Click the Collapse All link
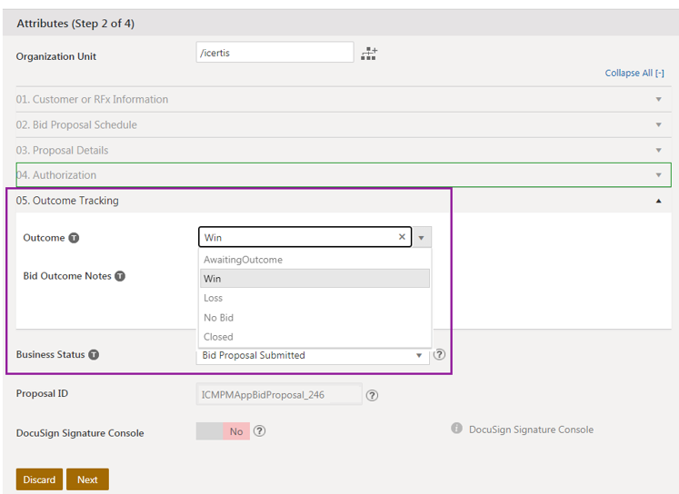This screenshot has width=679, height=494. tap(634, 73)
